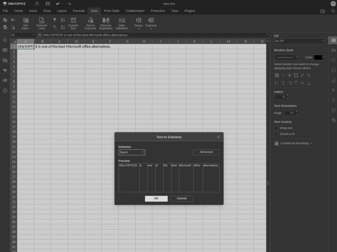Open the border Color swatch
The height and width of the screenshot is (252, 337).
[x=319, y=57]
